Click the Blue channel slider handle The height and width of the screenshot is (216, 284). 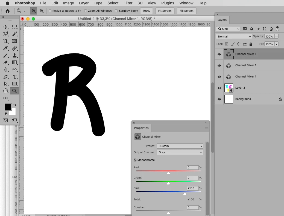click(185, 194)
